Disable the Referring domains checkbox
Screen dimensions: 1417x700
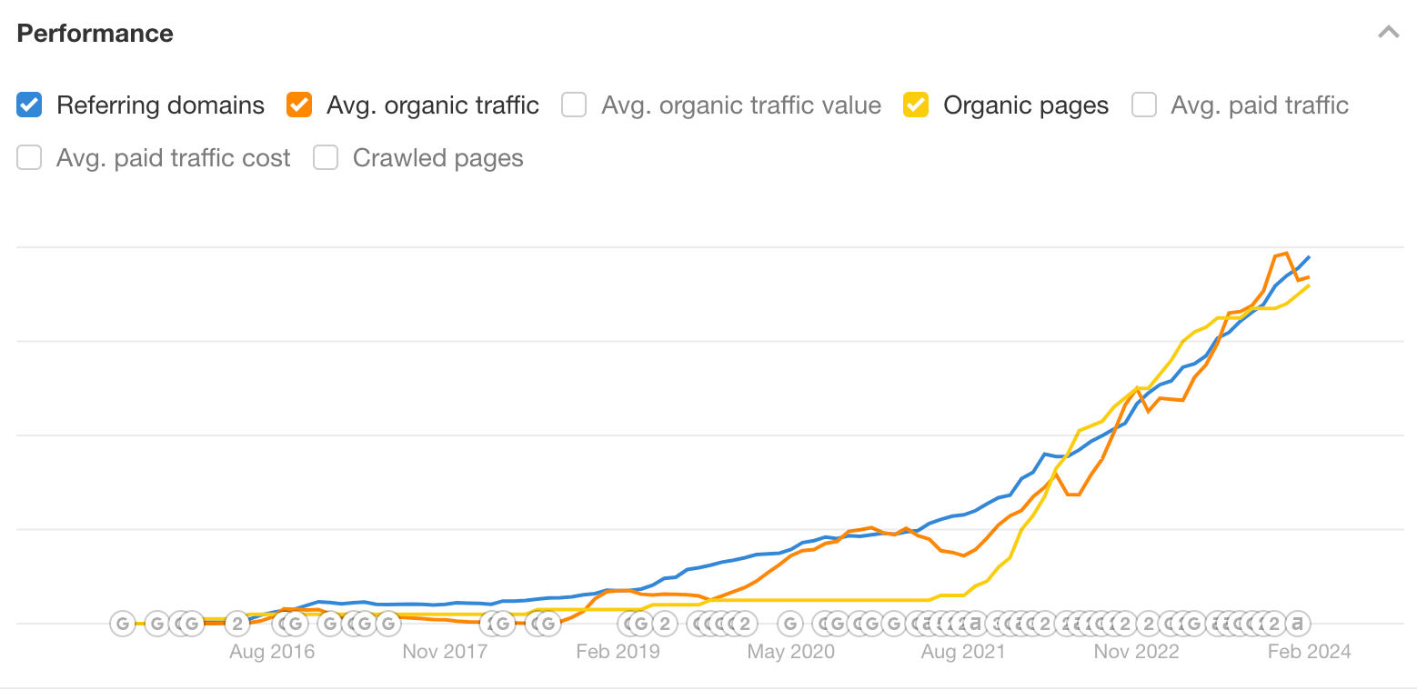point(28,105)
